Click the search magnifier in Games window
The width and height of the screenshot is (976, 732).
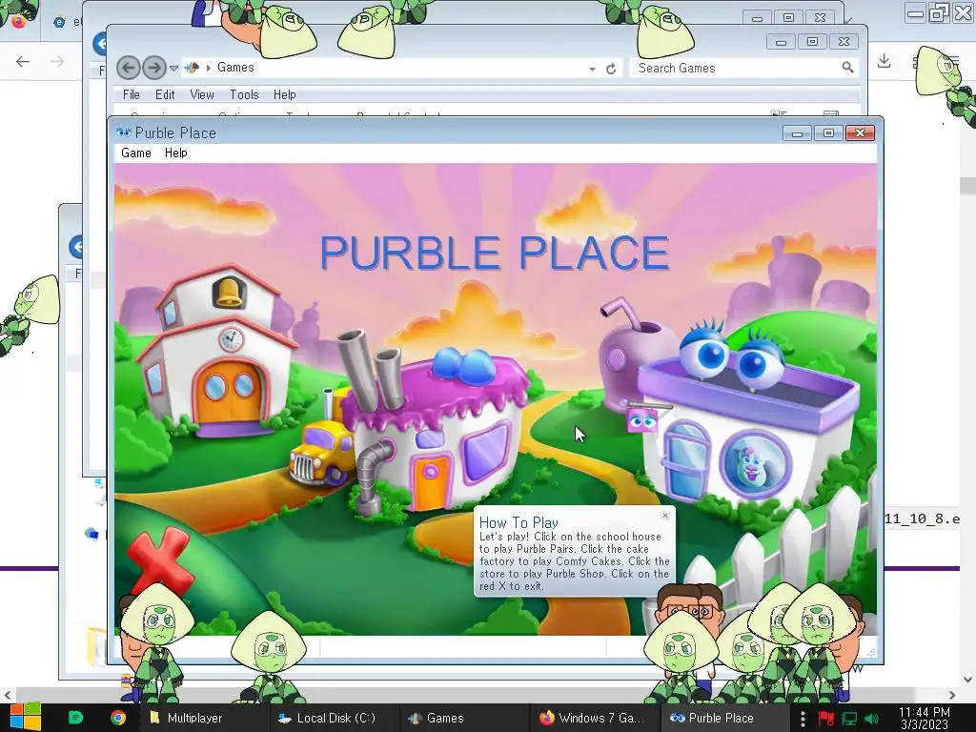pos(847,68)
